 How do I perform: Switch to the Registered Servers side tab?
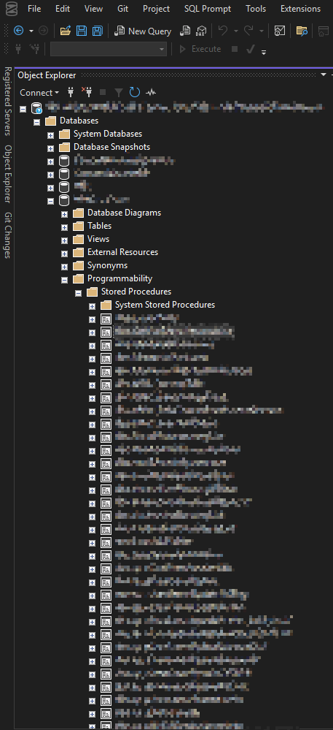point(8,101)
